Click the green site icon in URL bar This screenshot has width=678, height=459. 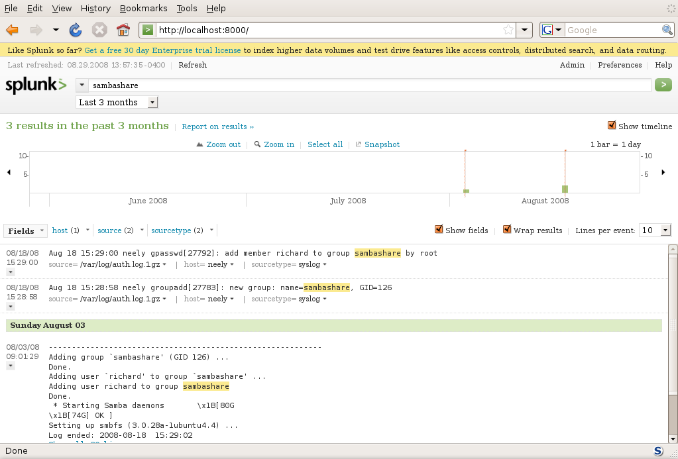147,30
